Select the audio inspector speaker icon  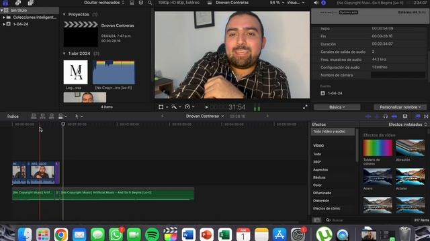[x=316, y=3]
